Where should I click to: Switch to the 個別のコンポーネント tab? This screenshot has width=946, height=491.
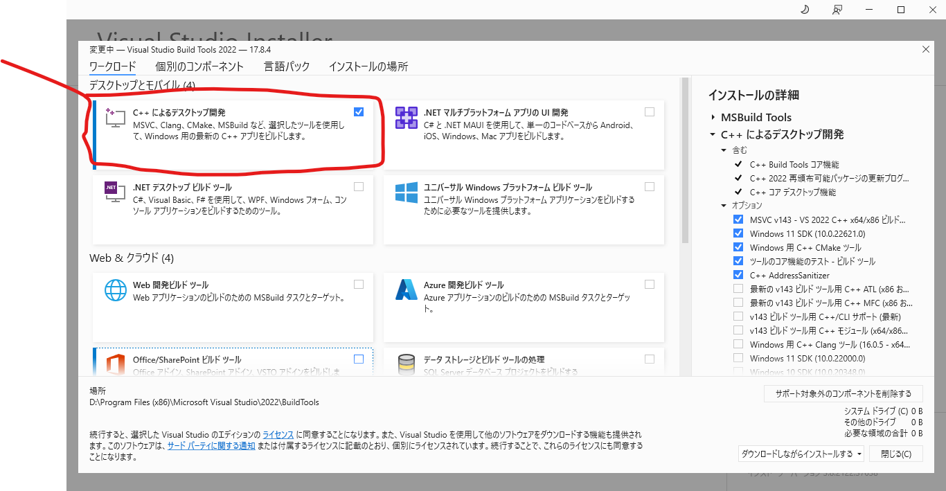point(199,67)
